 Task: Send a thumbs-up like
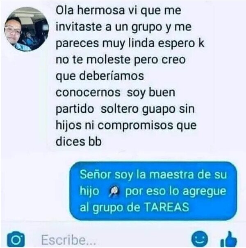[x=228, y=239]
